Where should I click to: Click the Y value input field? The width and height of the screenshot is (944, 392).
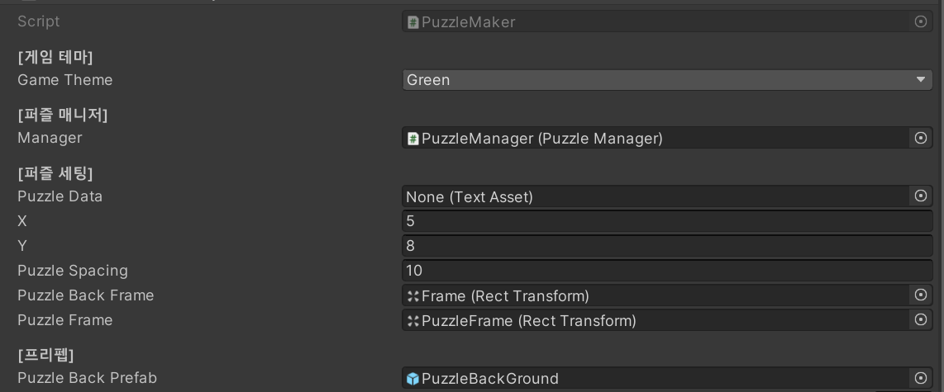pos(667,246)
